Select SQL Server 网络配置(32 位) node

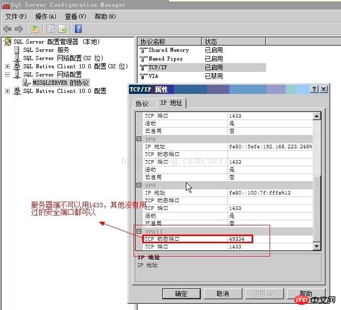click(x=63, y=58)
